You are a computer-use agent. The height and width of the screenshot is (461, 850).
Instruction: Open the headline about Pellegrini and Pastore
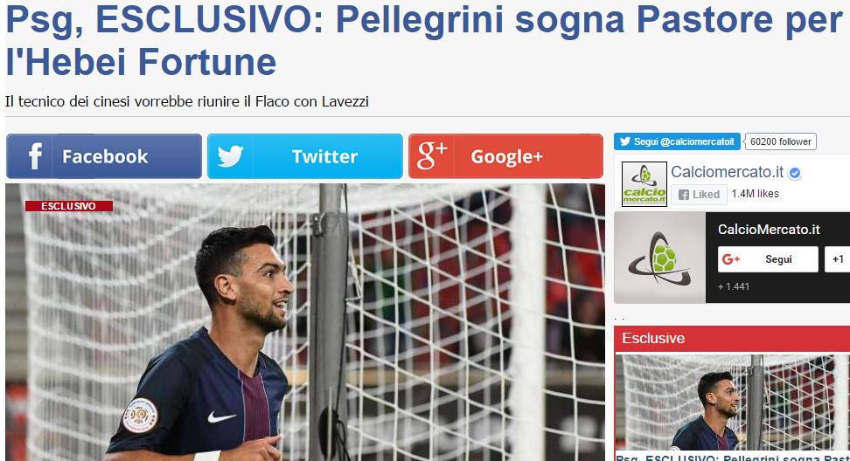(424, 40)
